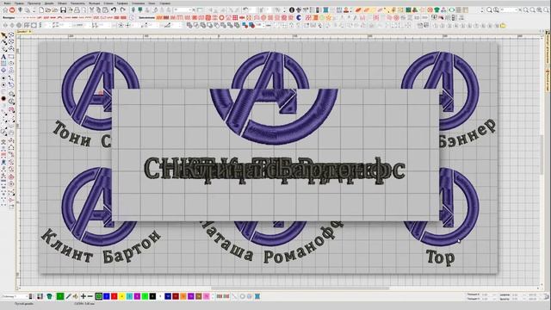Click the Home icon at the toolbar start
This screenshot has height=310, width=551.
[x=5, y=9]
